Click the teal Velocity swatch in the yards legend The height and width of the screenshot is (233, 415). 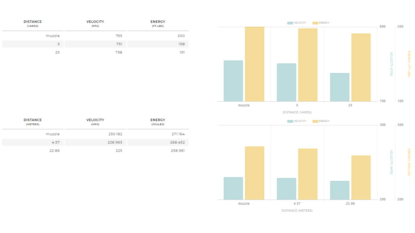[x=290, y=23]
